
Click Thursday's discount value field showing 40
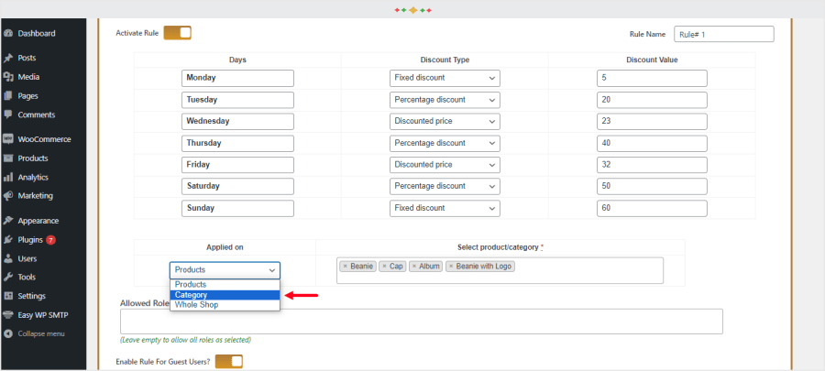pos(652,143)
